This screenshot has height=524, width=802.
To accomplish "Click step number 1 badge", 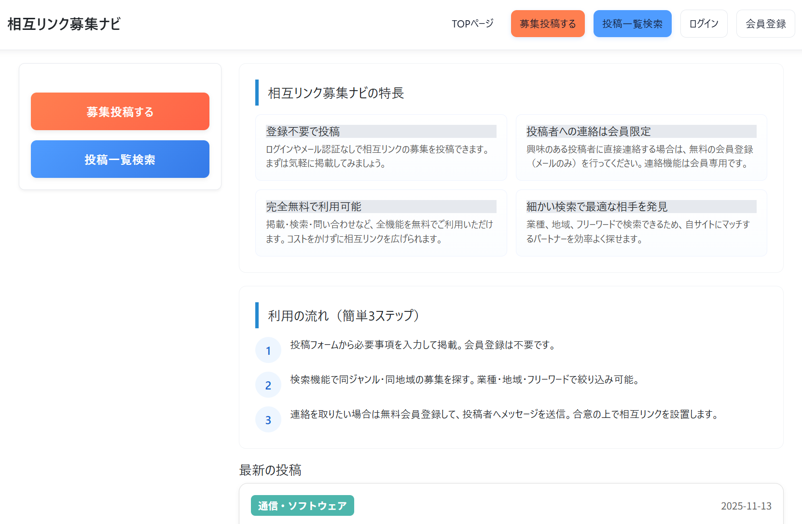I will (268, 350).
